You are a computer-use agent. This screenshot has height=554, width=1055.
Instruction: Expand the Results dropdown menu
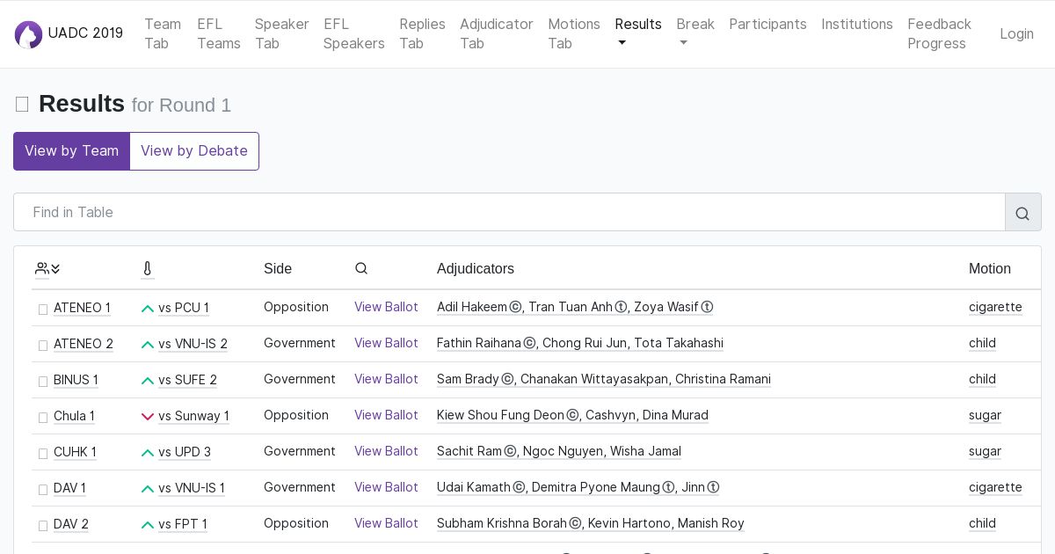(637, 33)
